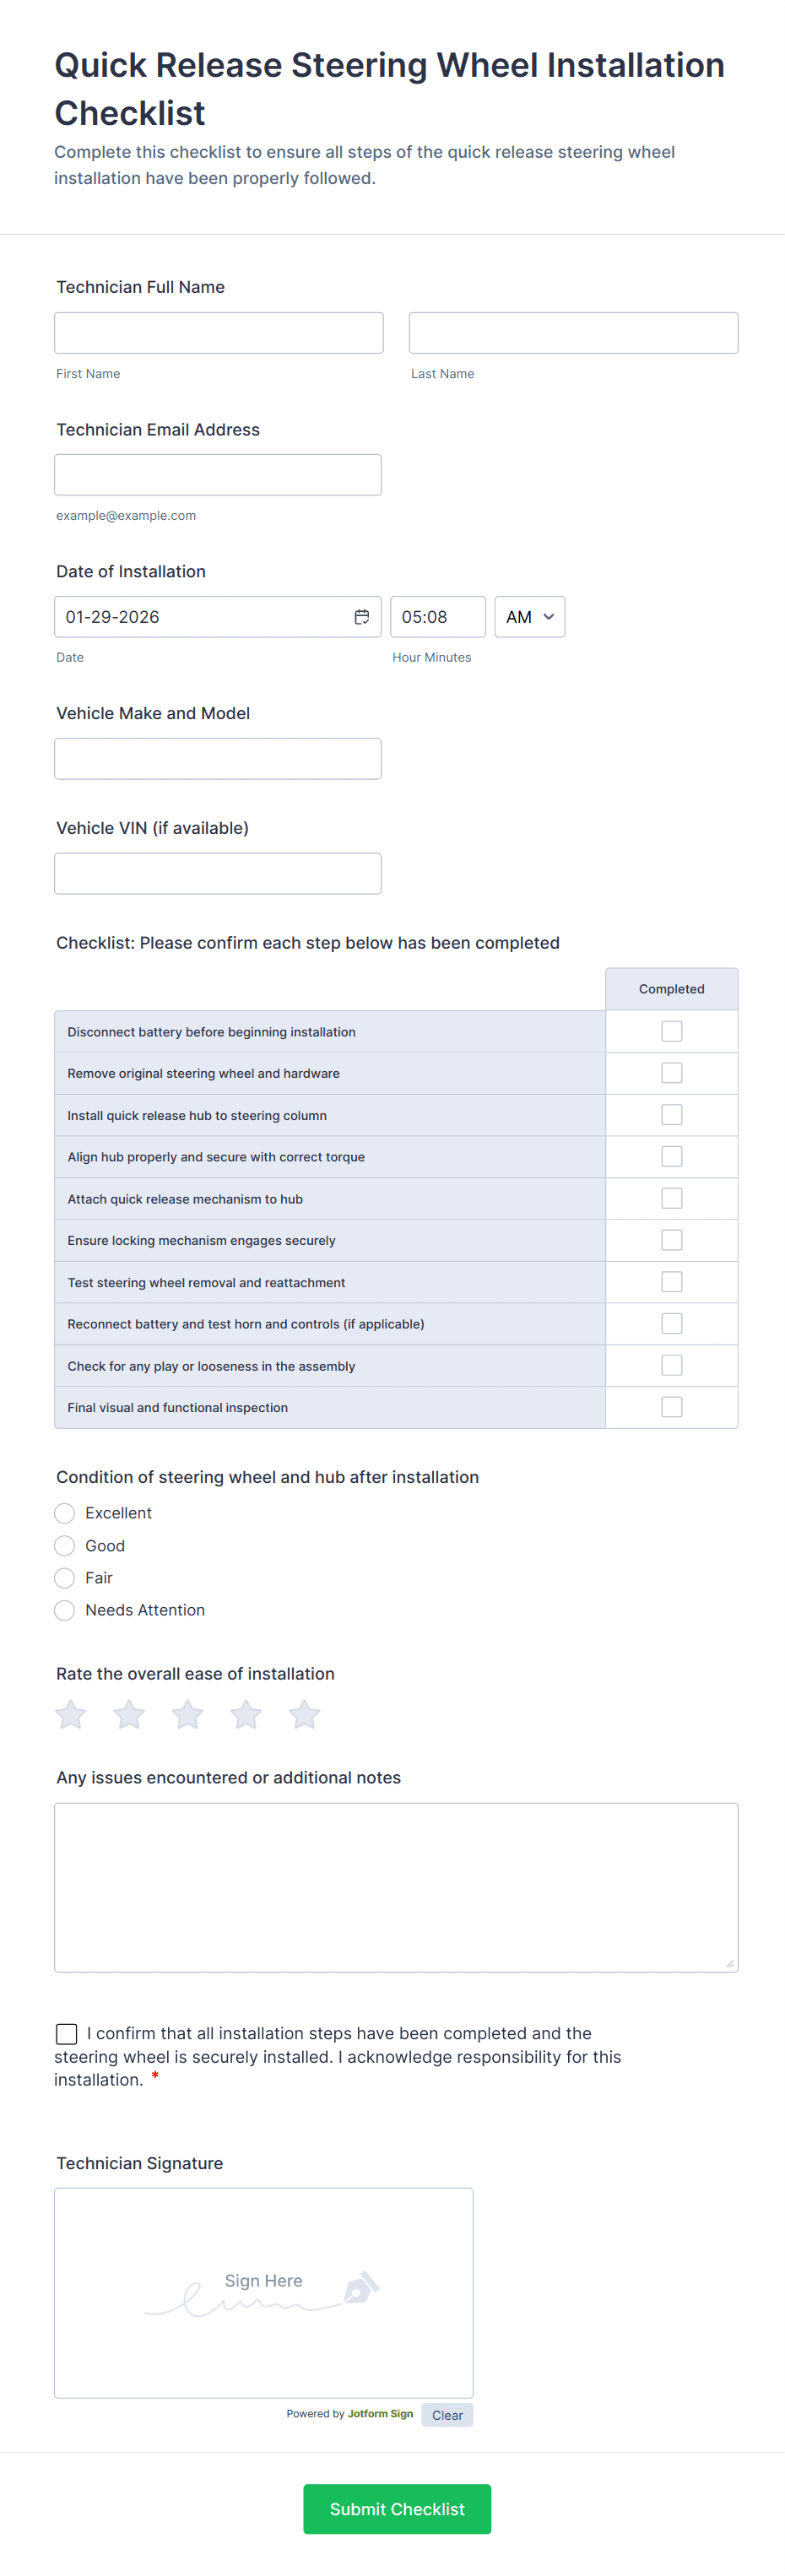Mark 'Final visual and functional inspection' completed
Screen dimensions: 785x2576
click(672, 1407)
